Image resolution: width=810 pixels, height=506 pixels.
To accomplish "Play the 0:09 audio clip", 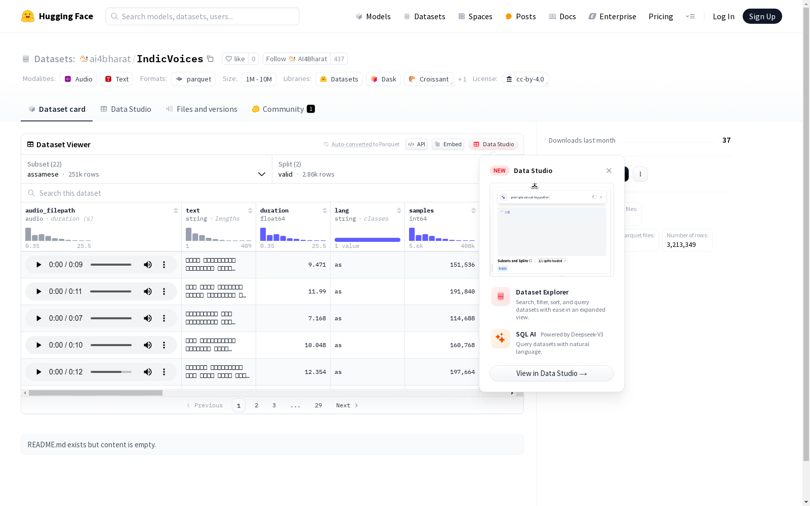I will pos(38,265).
